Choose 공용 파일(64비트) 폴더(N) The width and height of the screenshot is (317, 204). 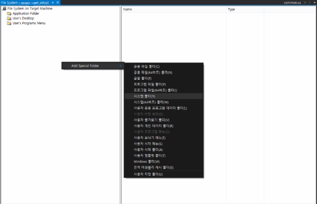click(x=164, y=73)
